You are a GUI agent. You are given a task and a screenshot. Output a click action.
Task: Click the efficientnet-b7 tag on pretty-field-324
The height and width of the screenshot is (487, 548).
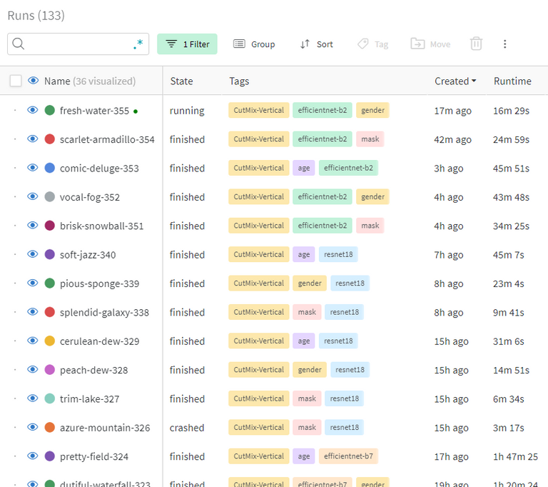pyautogui.click(x=348, y=456)
